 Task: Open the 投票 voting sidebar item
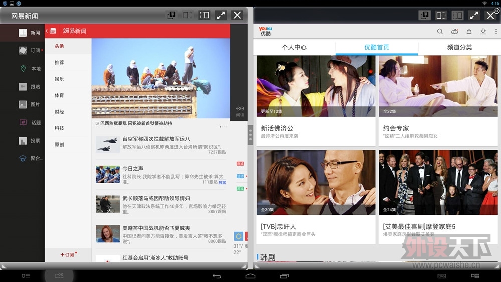(x=23, y=141)
